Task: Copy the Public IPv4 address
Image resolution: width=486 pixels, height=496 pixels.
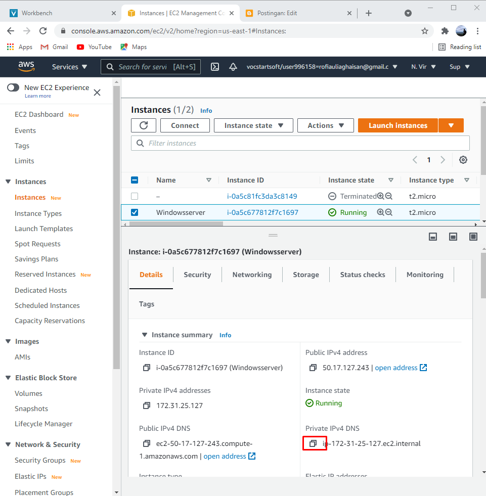Action: click(313, 368)
